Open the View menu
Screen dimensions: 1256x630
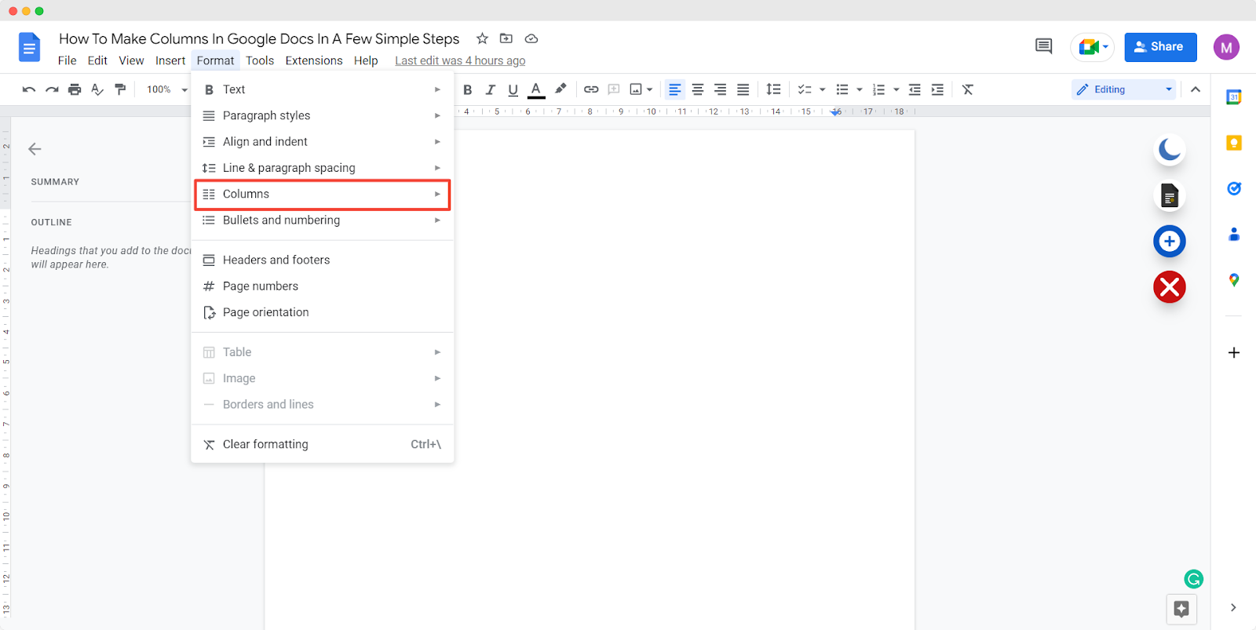(x=131, y=60)
